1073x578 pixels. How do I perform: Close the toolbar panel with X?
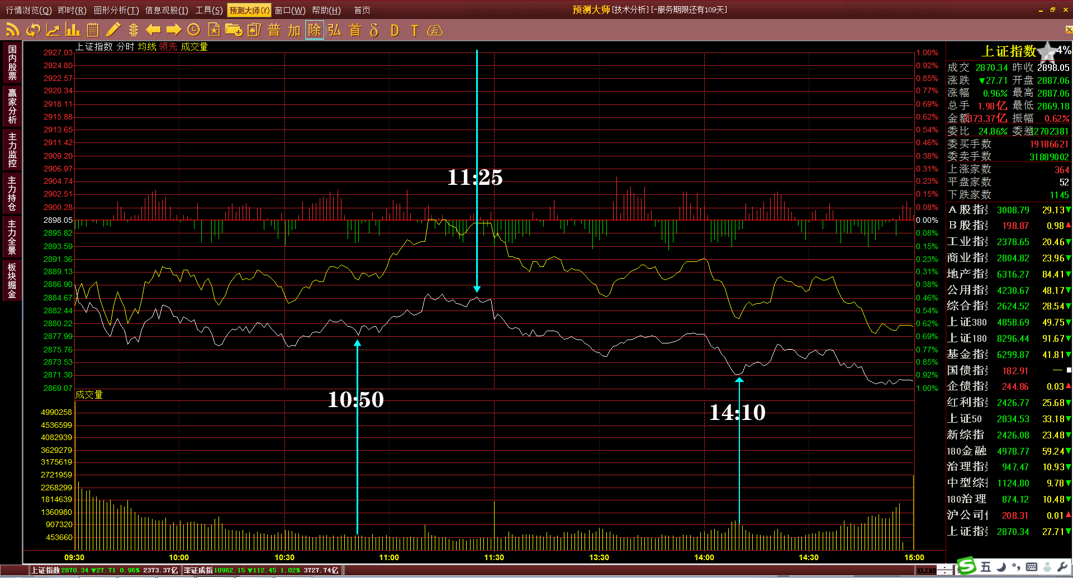[1069, 30]
